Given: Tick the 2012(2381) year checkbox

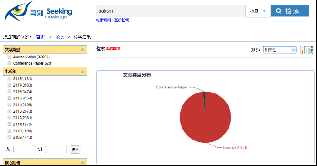Looking at the screenshot, I should (x=9, y=118).
